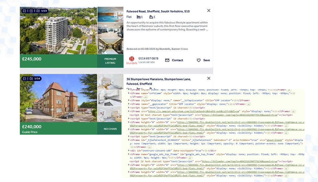Play the video icon on Fulwood Road photo
318x182 pixels.
(31, 11)
